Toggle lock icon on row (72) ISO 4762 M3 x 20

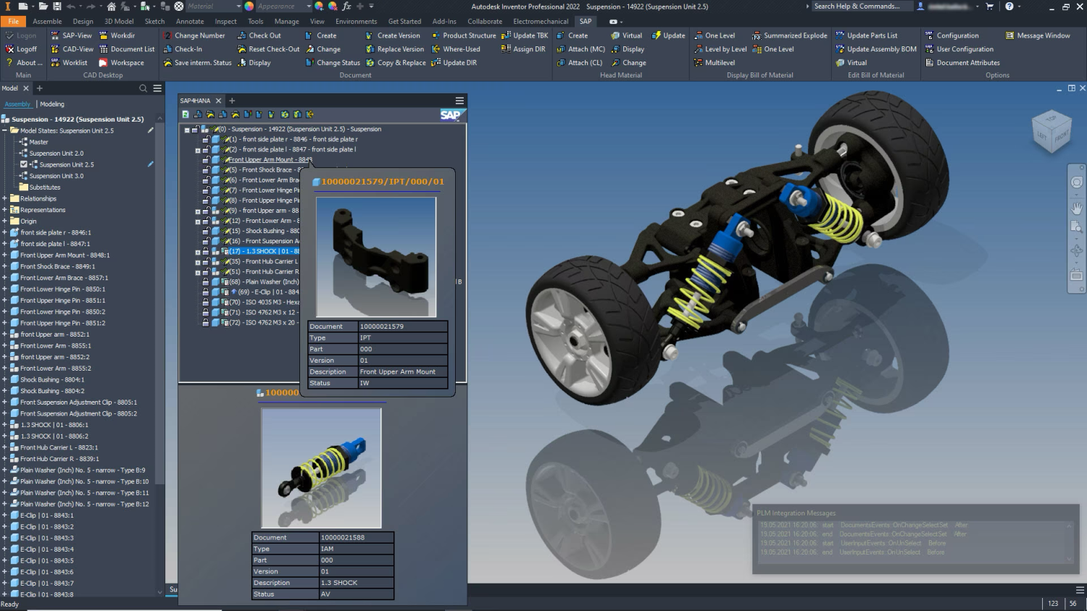[206, 322]
